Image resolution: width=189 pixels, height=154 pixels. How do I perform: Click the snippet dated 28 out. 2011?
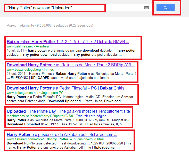tap(71, 76)
